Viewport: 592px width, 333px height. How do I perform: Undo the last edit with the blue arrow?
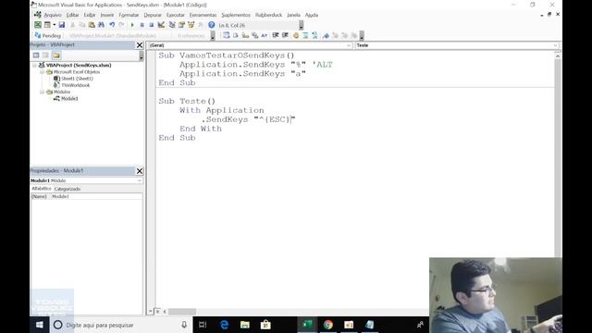pos(112,25)
